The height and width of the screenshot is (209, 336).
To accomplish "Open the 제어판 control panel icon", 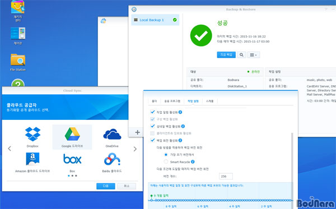I will tap(18, 36).
